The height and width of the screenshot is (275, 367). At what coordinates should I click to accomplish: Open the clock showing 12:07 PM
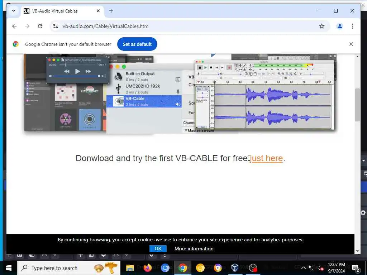[x=336, y=268]
